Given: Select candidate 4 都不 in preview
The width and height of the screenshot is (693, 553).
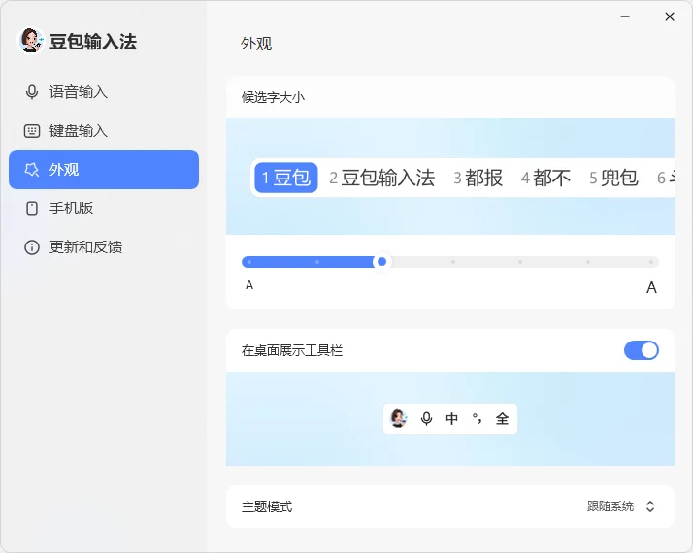Looking at the screenshot, I should (545, 178).
